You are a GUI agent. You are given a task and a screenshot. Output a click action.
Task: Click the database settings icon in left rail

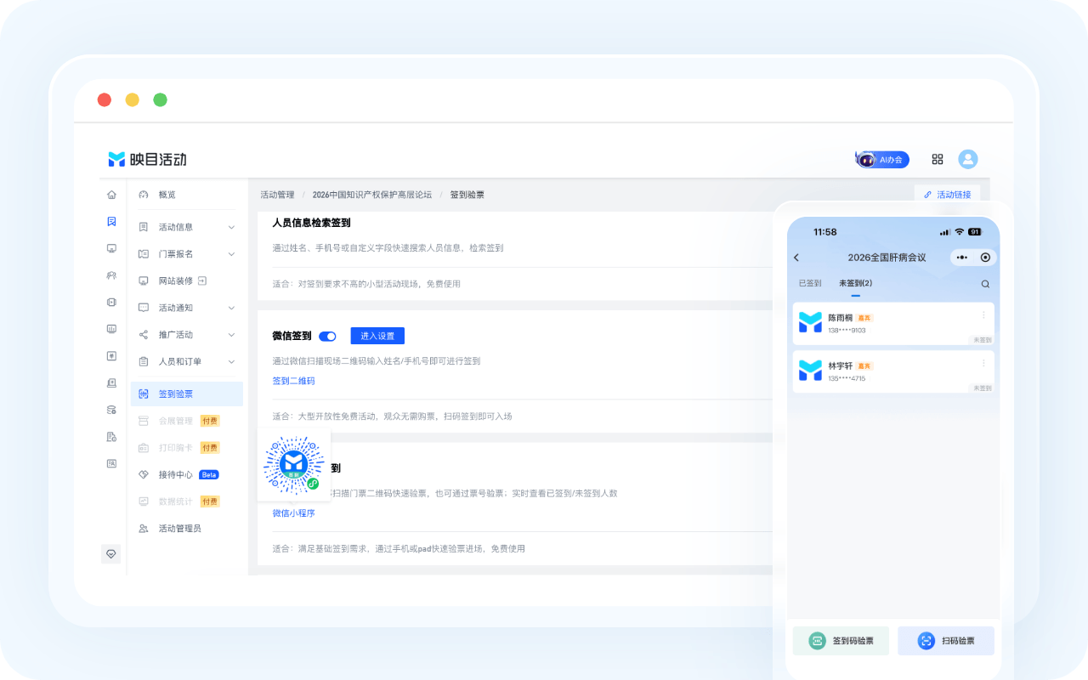click(x=111, y=410)
